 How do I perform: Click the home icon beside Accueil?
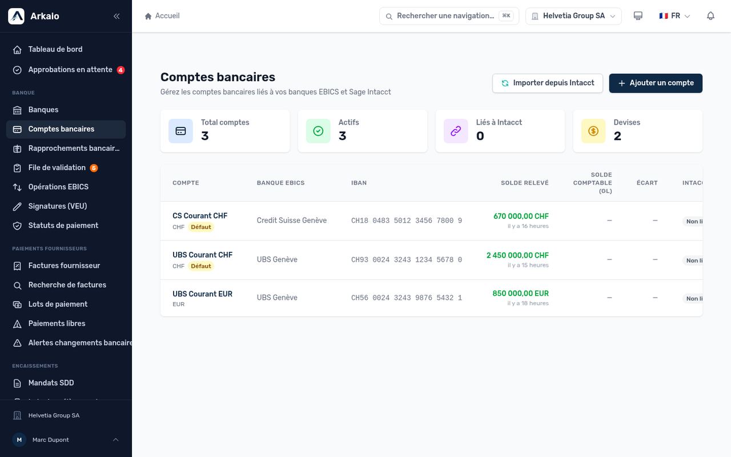tap(148, 16)
